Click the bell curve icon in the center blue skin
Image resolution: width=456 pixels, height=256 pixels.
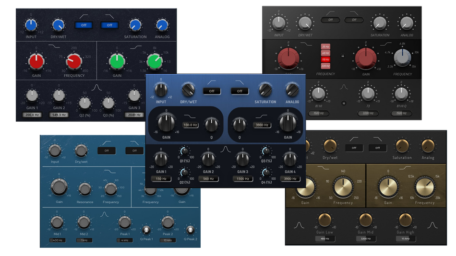point(226,149)
